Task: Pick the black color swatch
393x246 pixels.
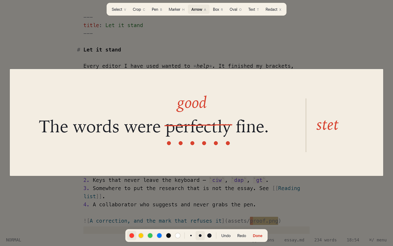Action: pyautogui.click(x=168, y=236)
